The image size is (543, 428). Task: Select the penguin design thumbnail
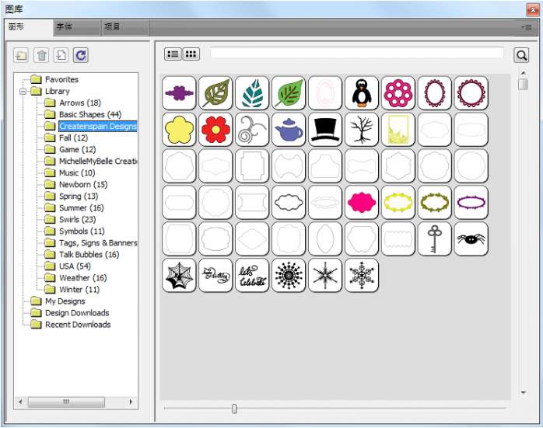click(x=362, y=93)
